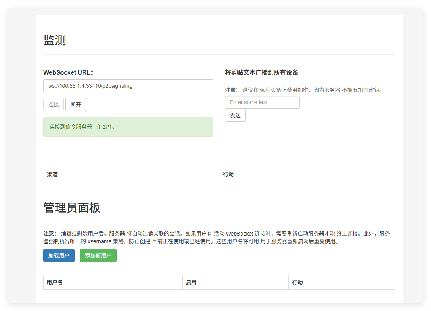The height and width of the screenshot is (311, 431).
Task: Focus the "Enter some text" broadcast field
Action: point(262,102)
